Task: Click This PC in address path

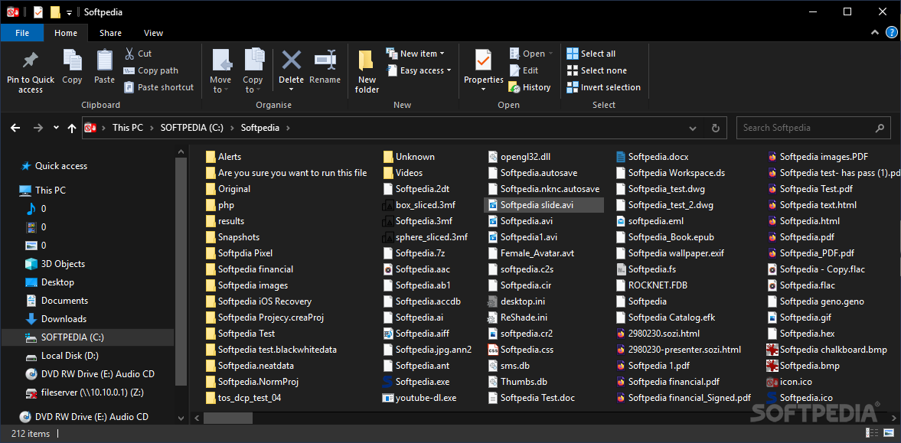Action: point(128,128)
